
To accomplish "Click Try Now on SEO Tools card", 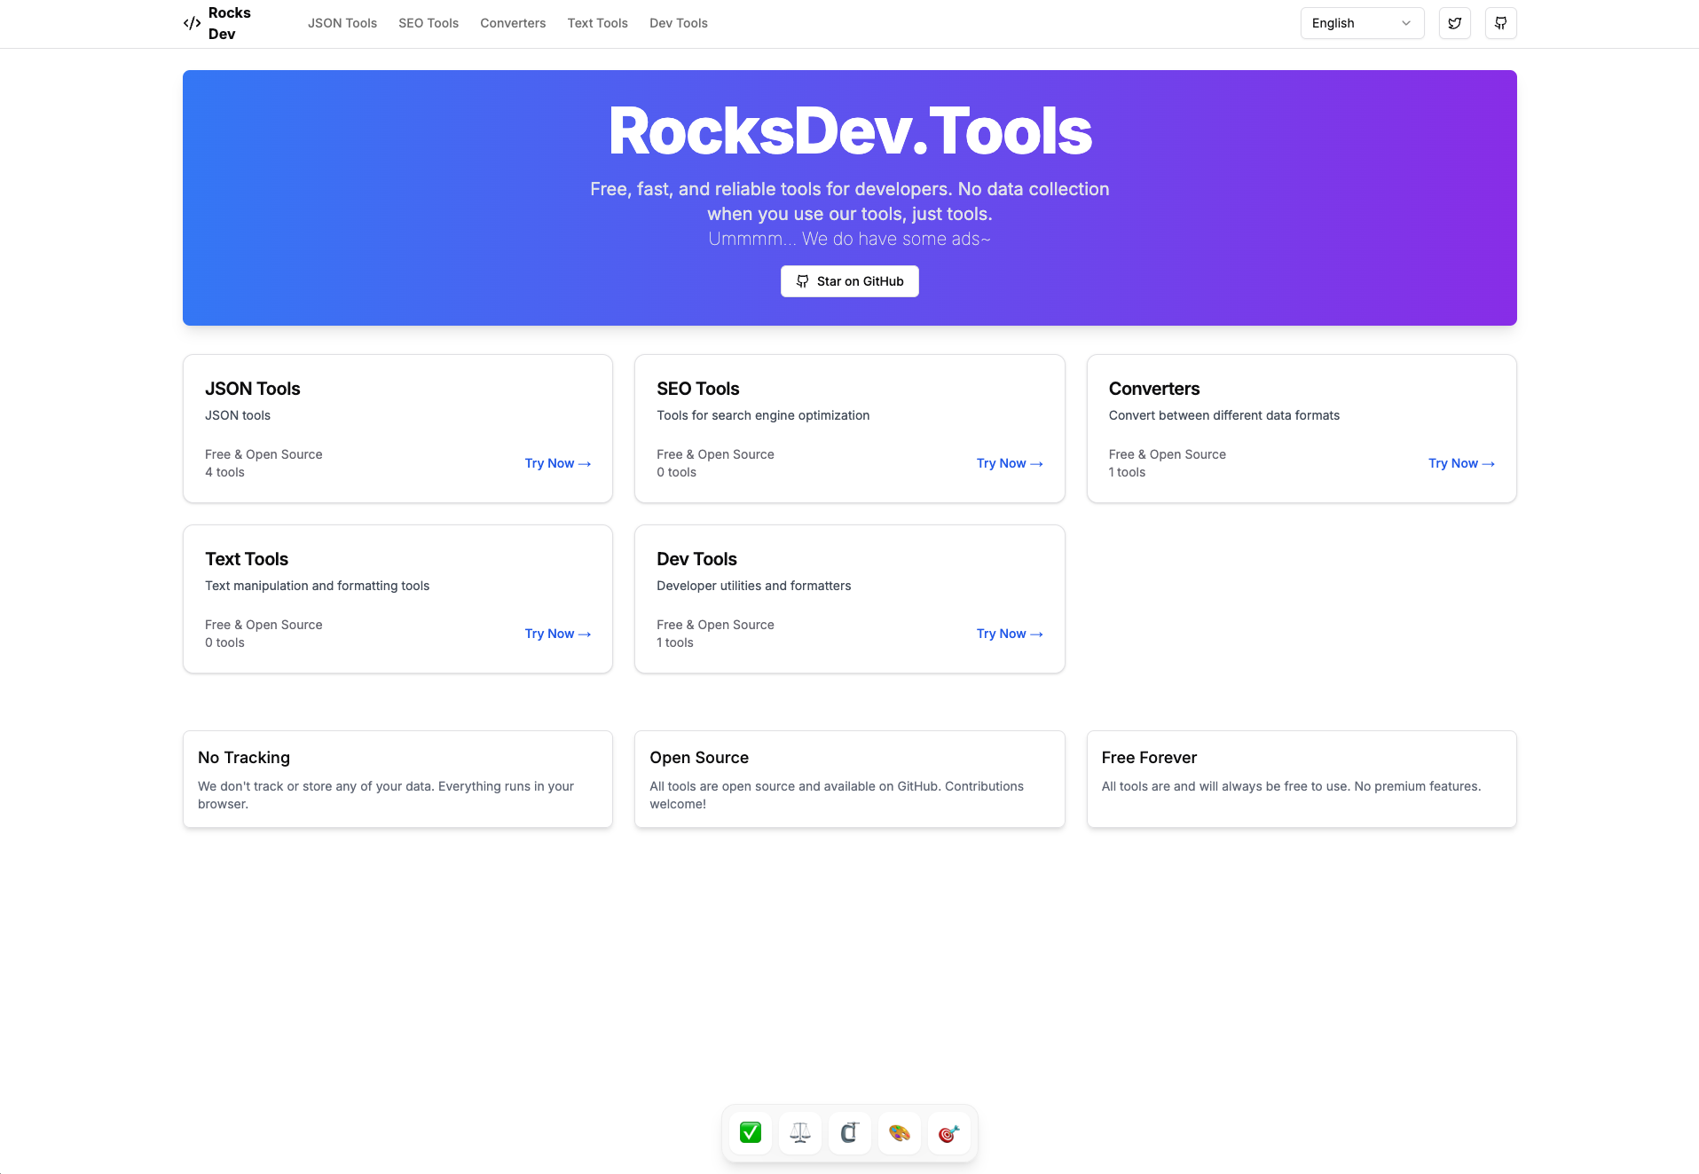I will 1010,463.
